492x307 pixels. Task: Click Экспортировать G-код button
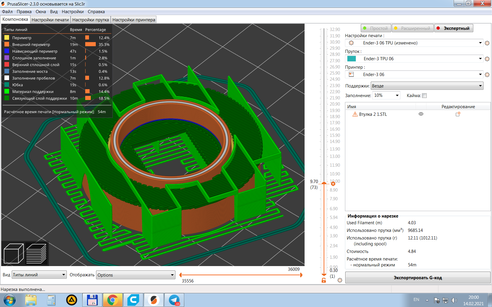tap(418, 278)
